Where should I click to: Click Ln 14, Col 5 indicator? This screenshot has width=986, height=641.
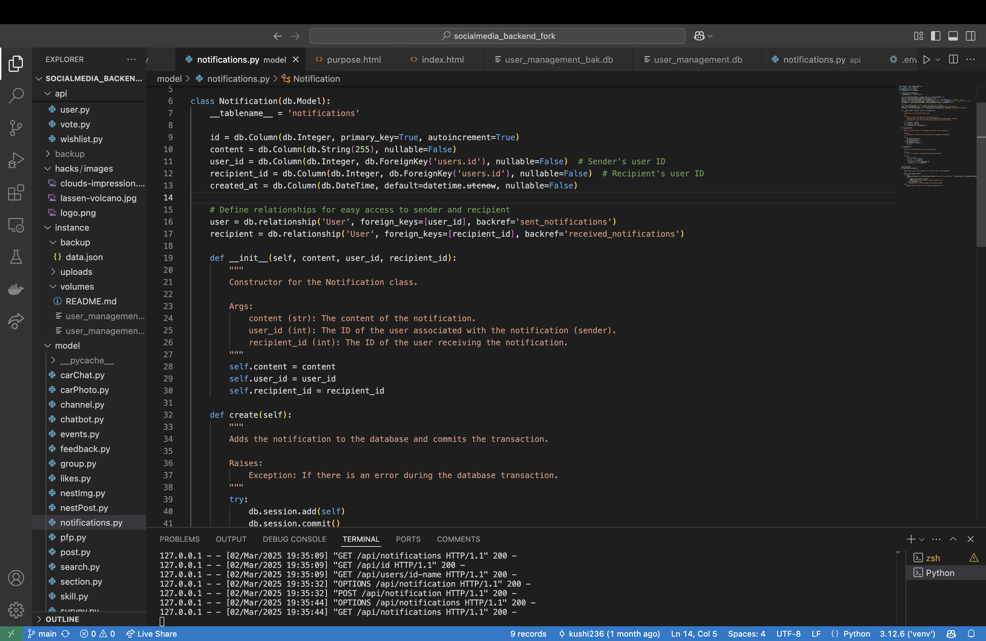point(694,634)
